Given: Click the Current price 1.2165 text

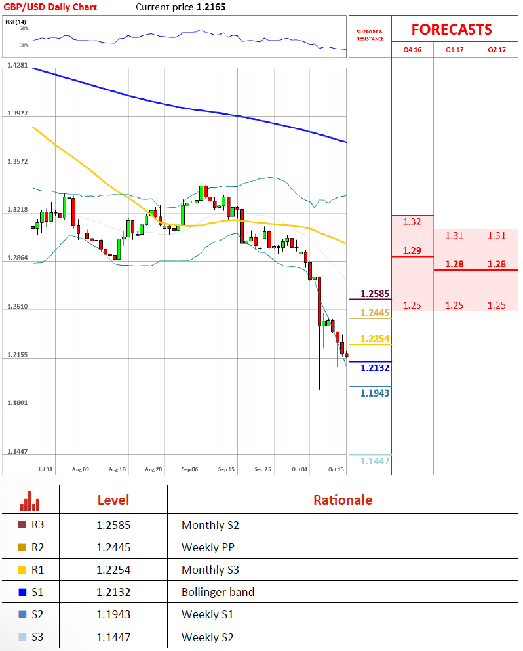Looking at the screenshot, I should pyautogui.click(x=181, y=7).
